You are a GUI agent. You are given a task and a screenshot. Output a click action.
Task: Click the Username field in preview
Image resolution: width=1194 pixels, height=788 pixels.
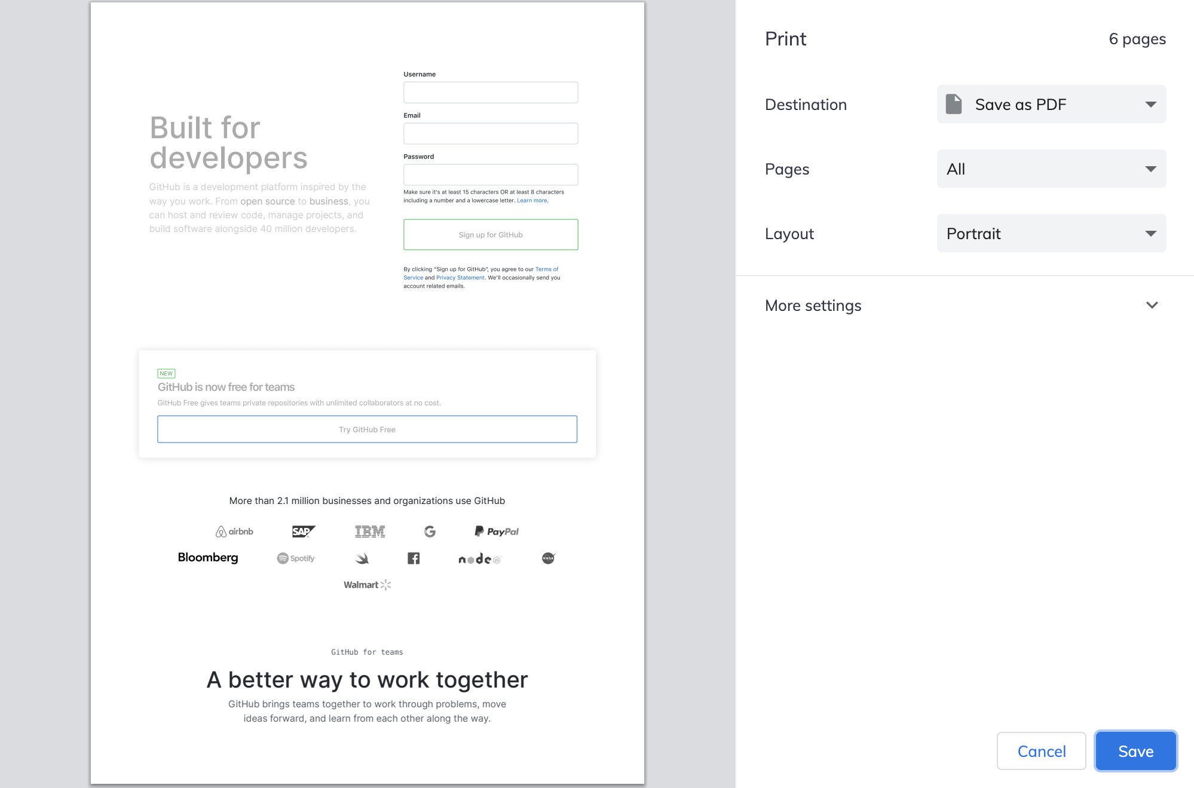(491, 93)
